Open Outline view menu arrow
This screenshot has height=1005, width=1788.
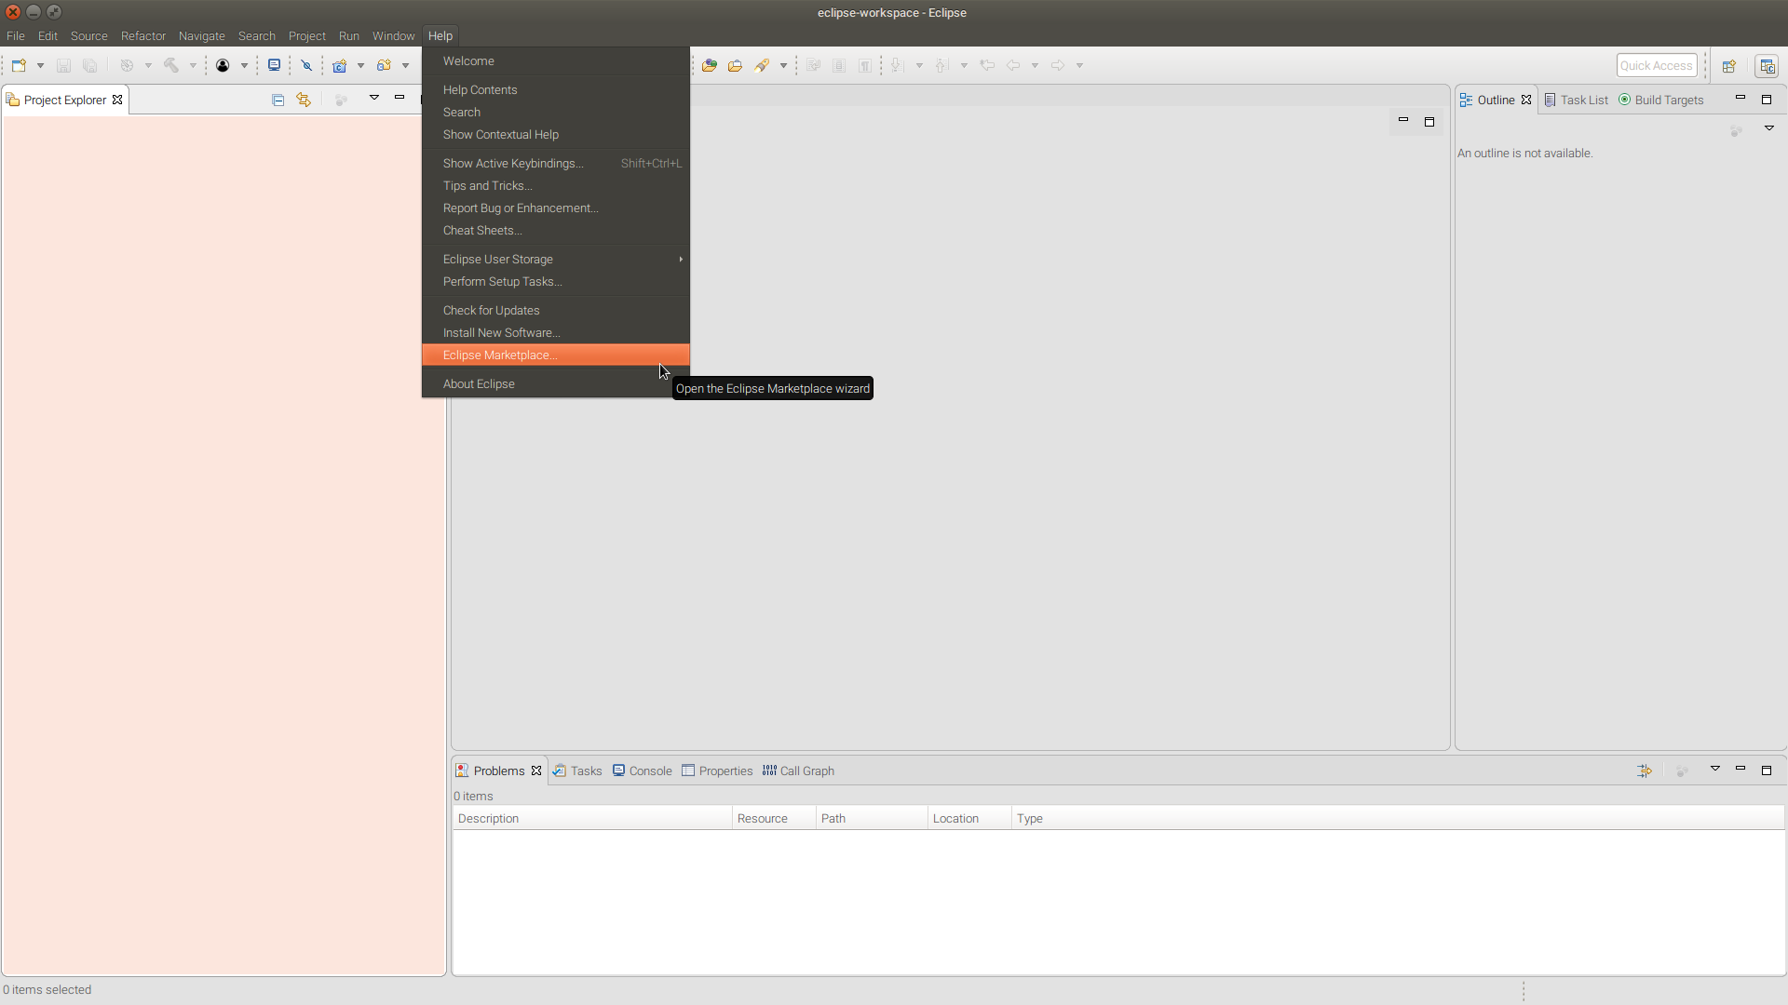click(x=1769, y=128)
